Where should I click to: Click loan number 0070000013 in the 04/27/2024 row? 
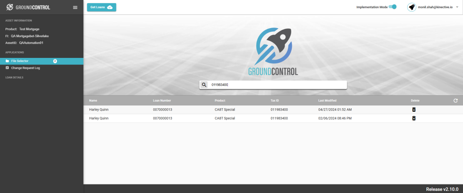pos(163,110)
